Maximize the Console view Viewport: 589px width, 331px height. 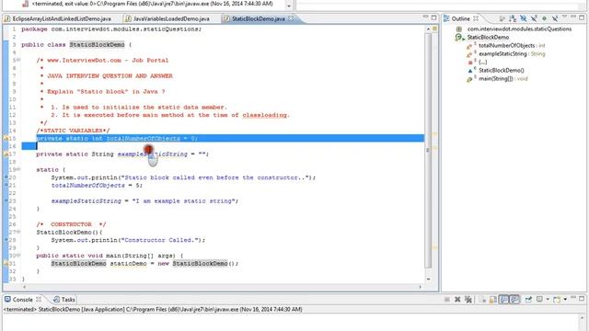pos(582,299)
